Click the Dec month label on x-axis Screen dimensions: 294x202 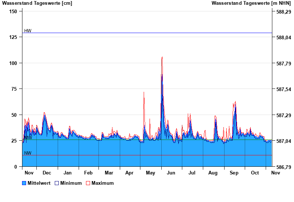[x=47, y=173]
